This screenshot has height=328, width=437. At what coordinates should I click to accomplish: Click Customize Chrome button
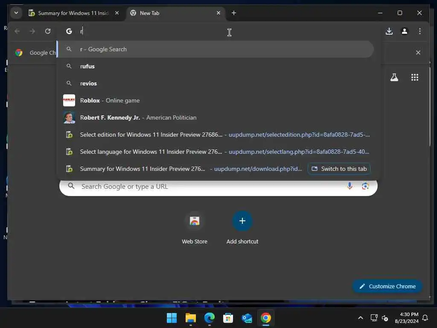[387, 287]
